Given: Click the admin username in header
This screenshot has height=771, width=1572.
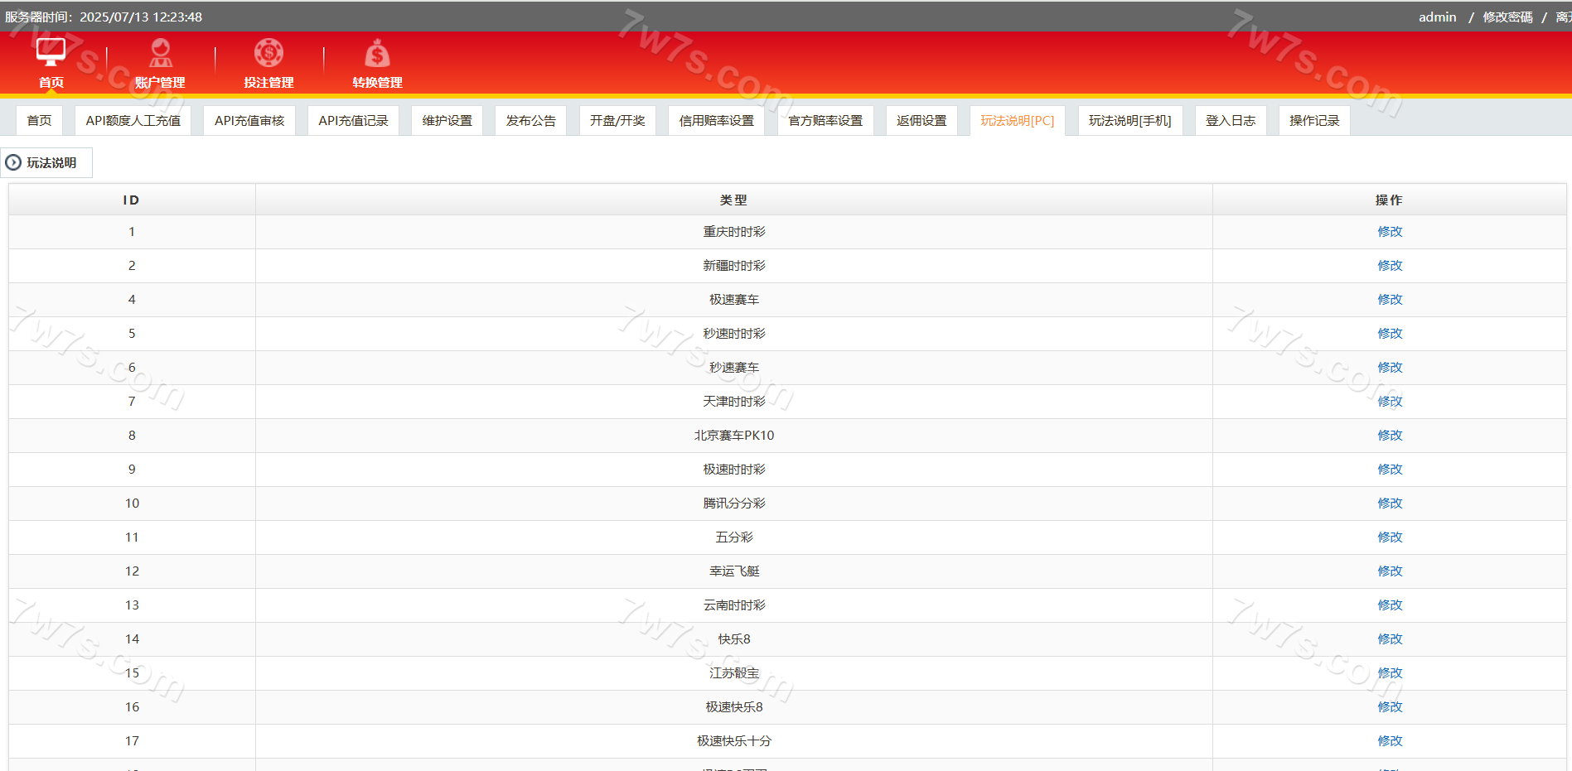Looking at the screenshot, I should click(1437, 17).
